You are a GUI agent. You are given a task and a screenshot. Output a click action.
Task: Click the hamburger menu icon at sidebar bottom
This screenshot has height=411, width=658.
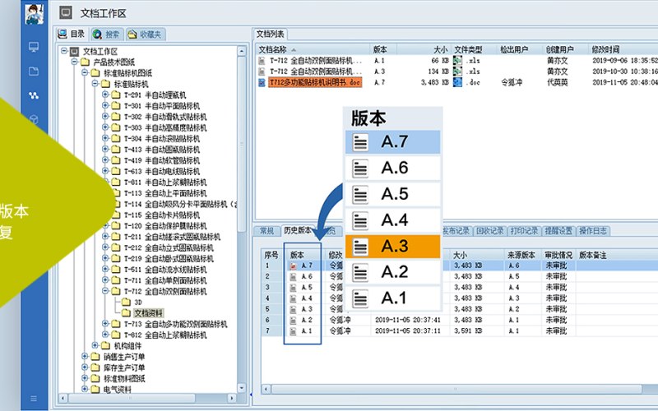tap(34, 399)
